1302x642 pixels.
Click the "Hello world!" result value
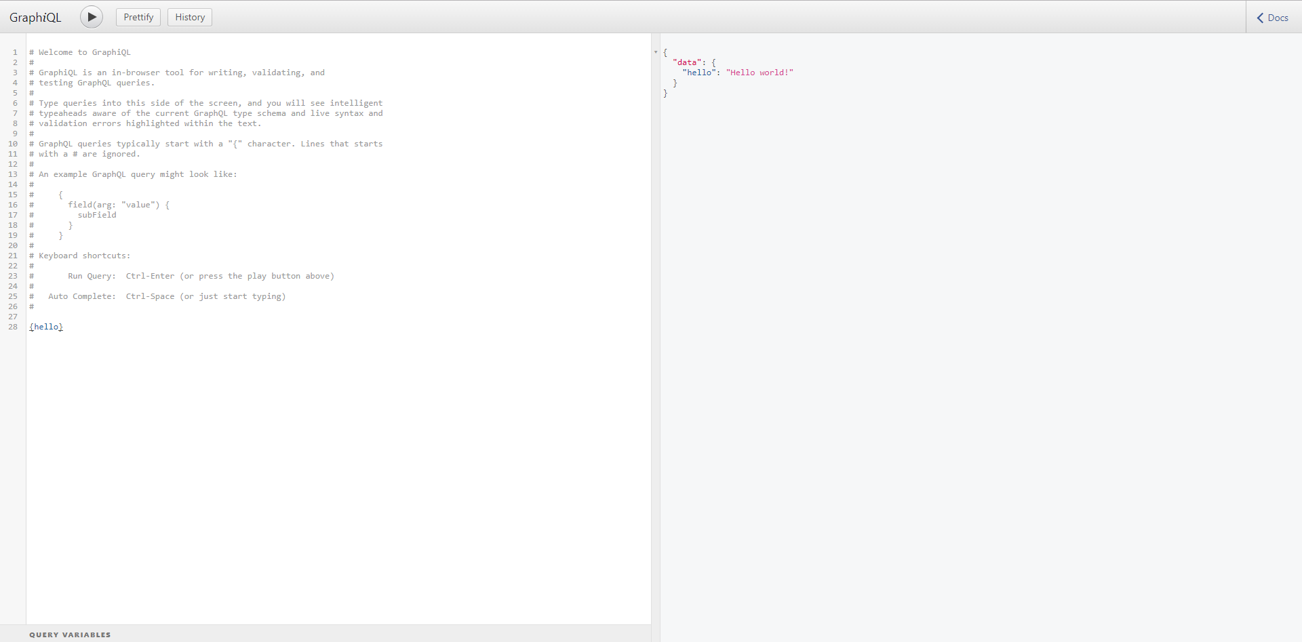click(759, 73)
